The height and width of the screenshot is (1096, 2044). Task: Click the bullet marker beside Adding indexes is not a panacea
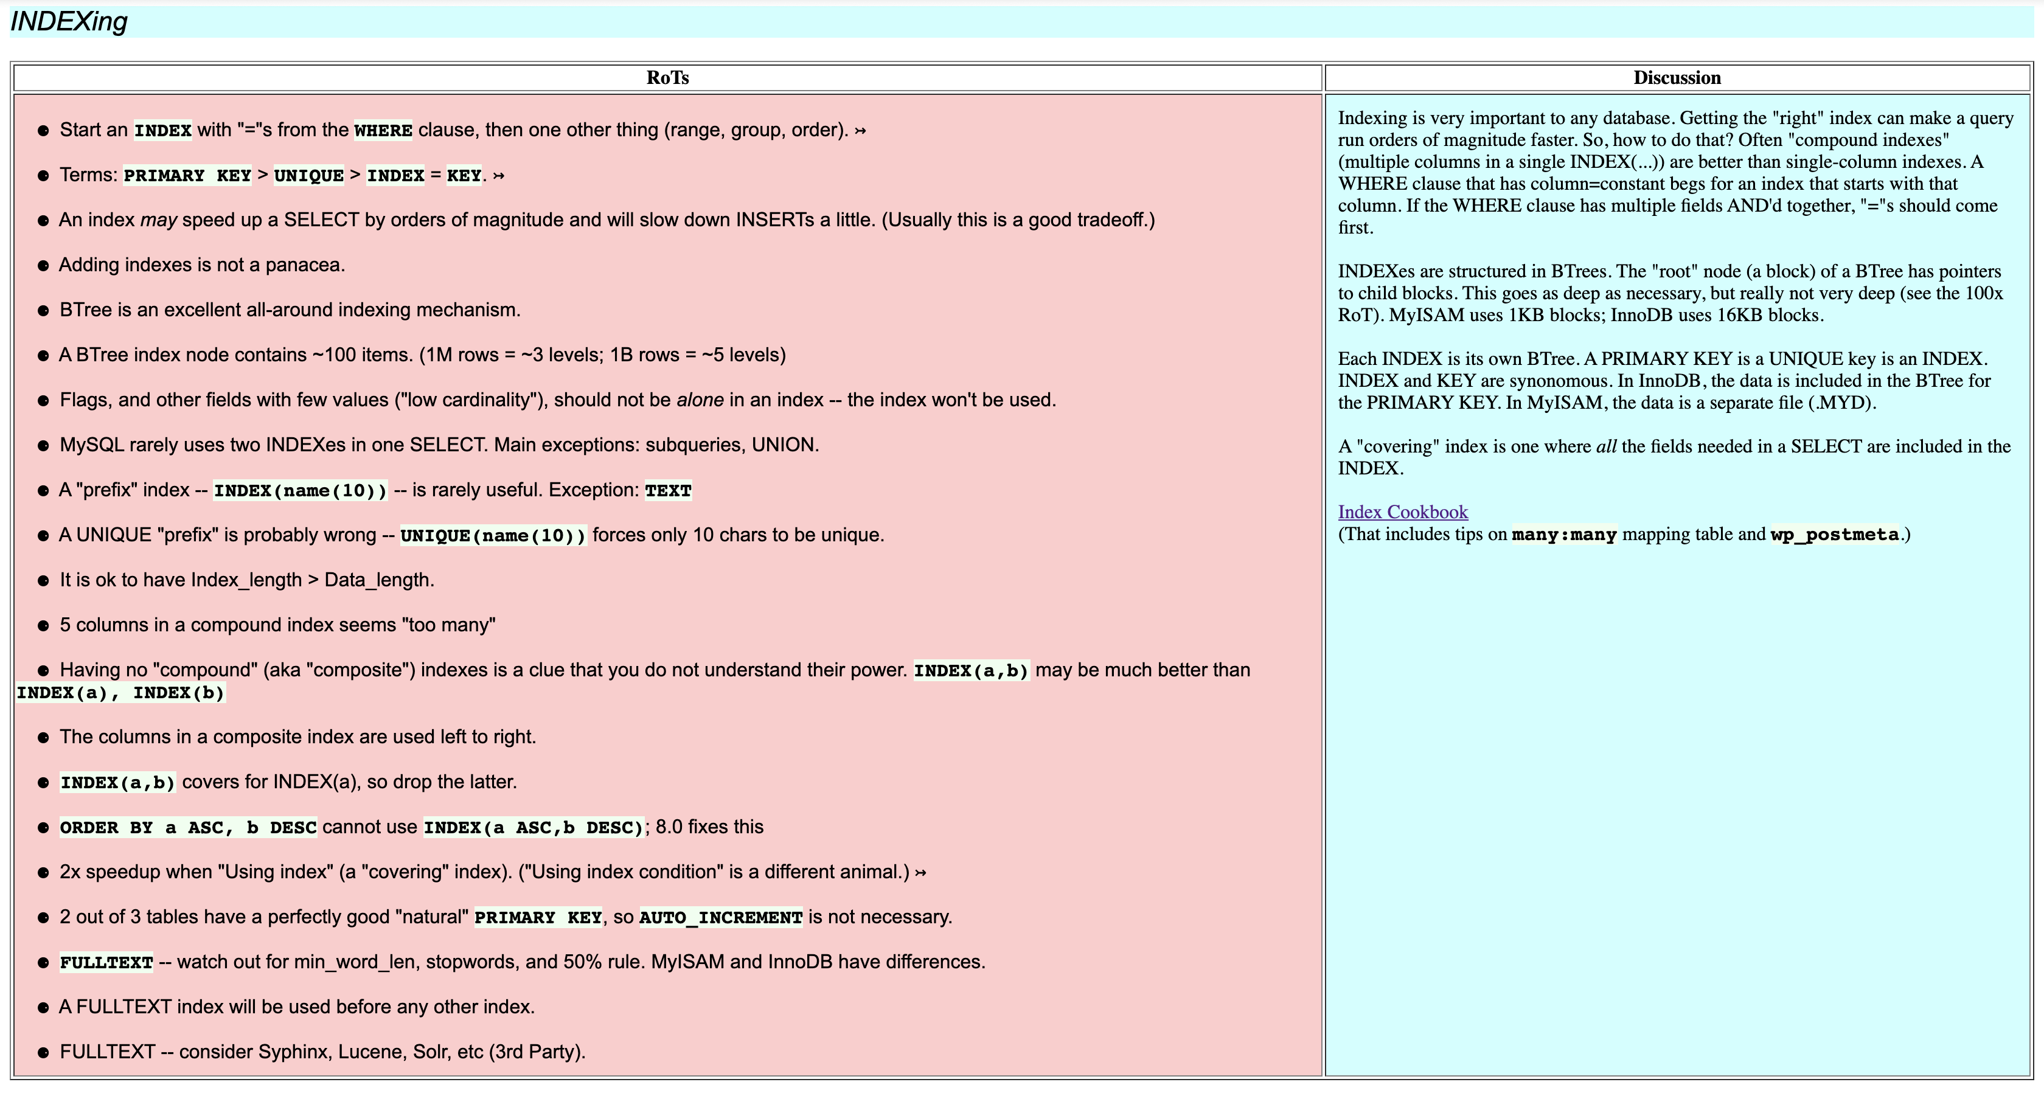[44, 265]
